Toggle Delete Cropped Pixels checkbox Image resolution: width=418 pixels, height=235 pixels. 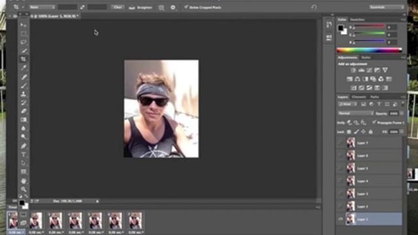pyautogui.click(x=186, y=7)
